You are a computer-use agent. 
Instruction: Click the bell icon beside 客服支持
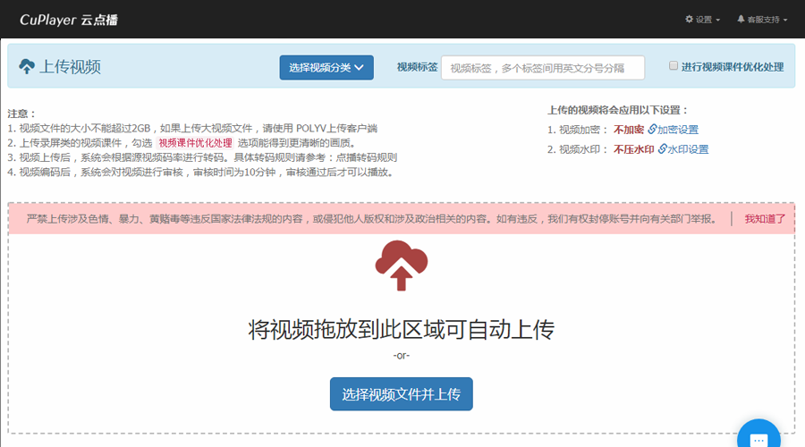coord(741,19)
